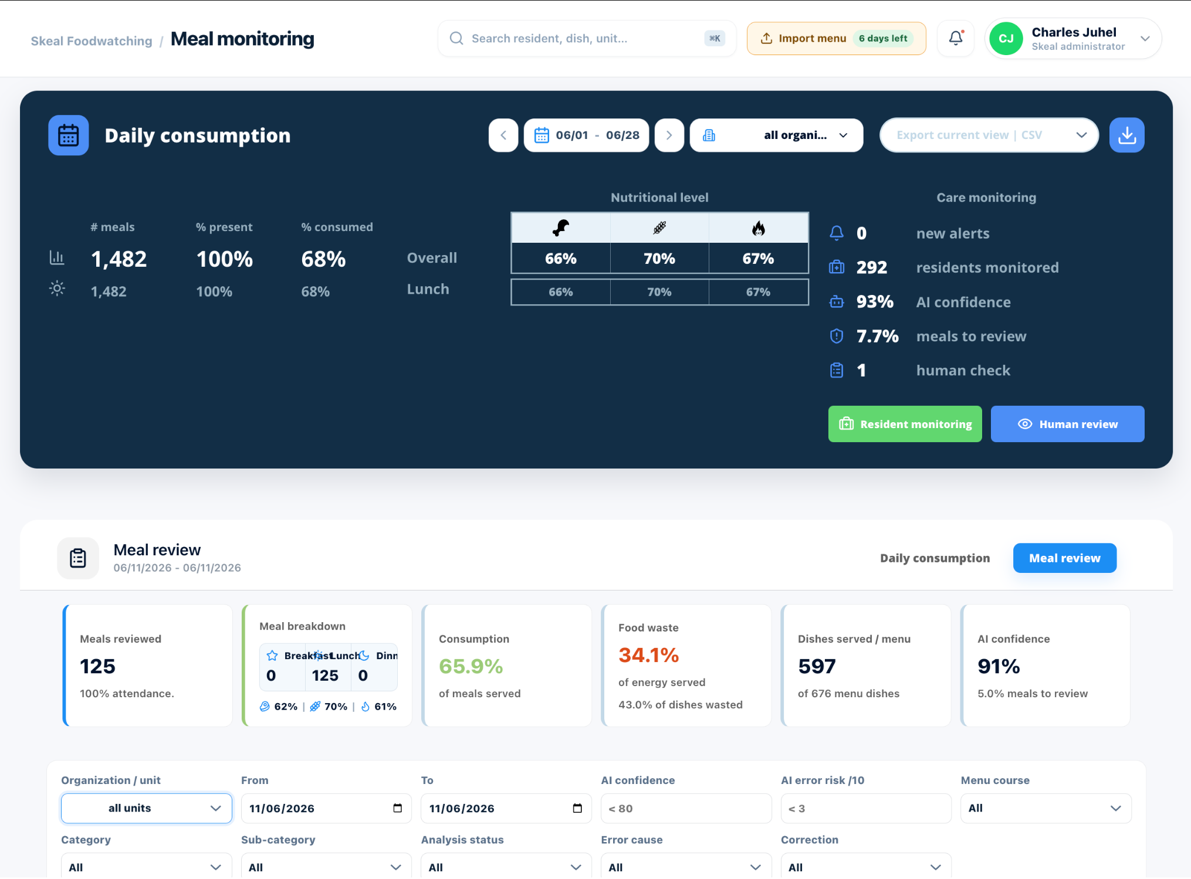The image size is (1191, 879).
Task: Open the To date calendar picker
Action: tap(577, 809)
